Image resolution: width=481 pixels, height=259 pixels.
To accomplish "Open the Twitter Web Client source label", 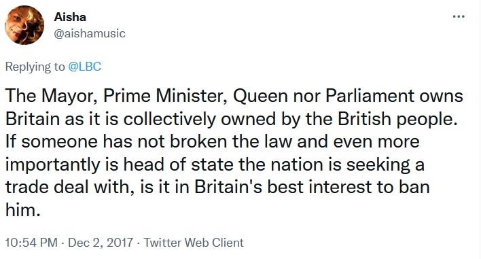I will coord(194,243).
